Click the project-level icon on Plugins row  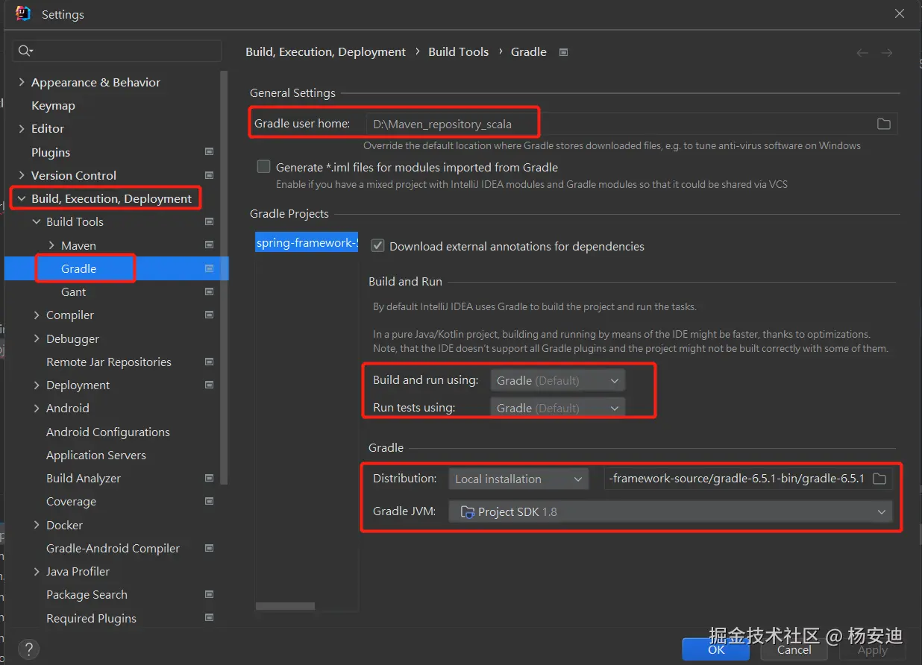click(210, 152)
